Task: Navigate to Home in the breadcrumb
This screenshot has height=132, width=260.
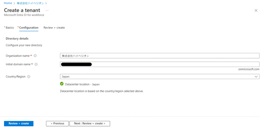Action: [8, 3]
